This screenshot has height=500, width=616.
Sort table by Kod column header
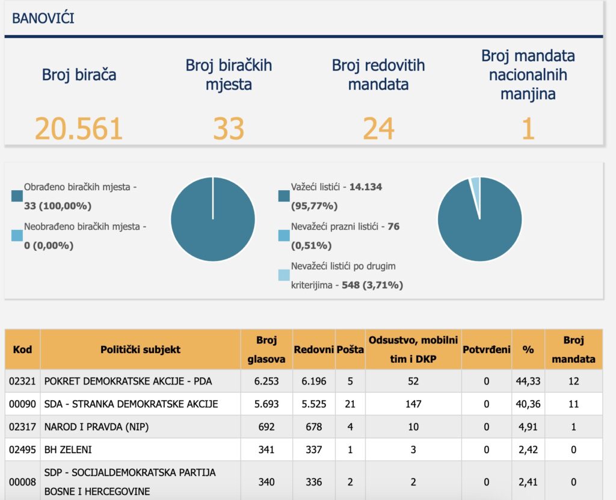22,349
